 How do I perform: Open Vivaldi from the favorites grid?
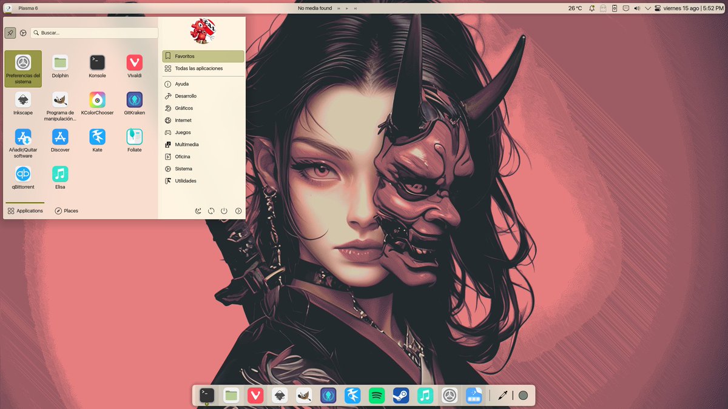[x=135, y=67]
